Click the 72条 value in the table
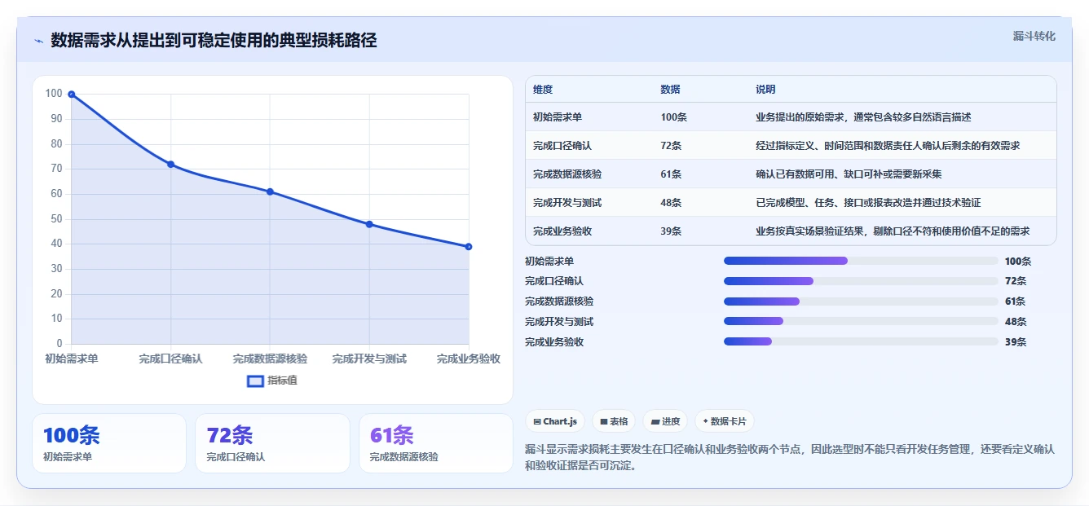Viewport: 1089px width, 506px height. point(671,146)
